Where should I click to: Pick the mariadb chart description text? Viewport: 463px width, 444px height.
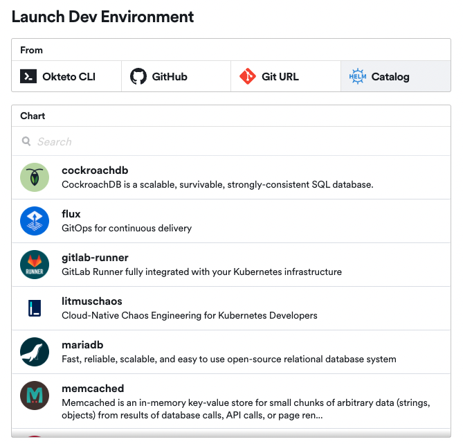(228, 359)
